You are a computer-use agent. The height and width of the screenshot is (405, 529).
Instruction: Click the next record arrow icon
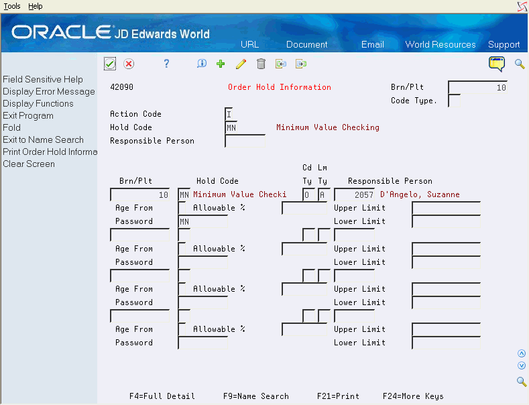301,64
